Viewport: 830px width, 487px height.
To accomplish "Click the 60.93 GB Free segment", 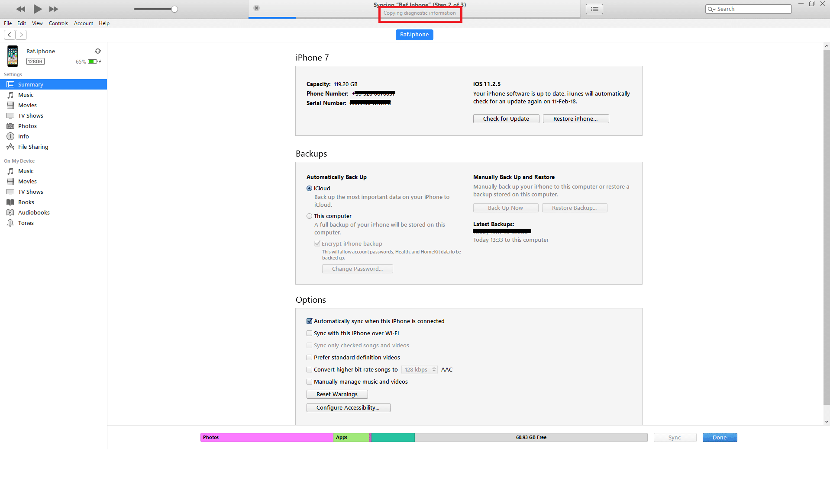I will (531, 437).
